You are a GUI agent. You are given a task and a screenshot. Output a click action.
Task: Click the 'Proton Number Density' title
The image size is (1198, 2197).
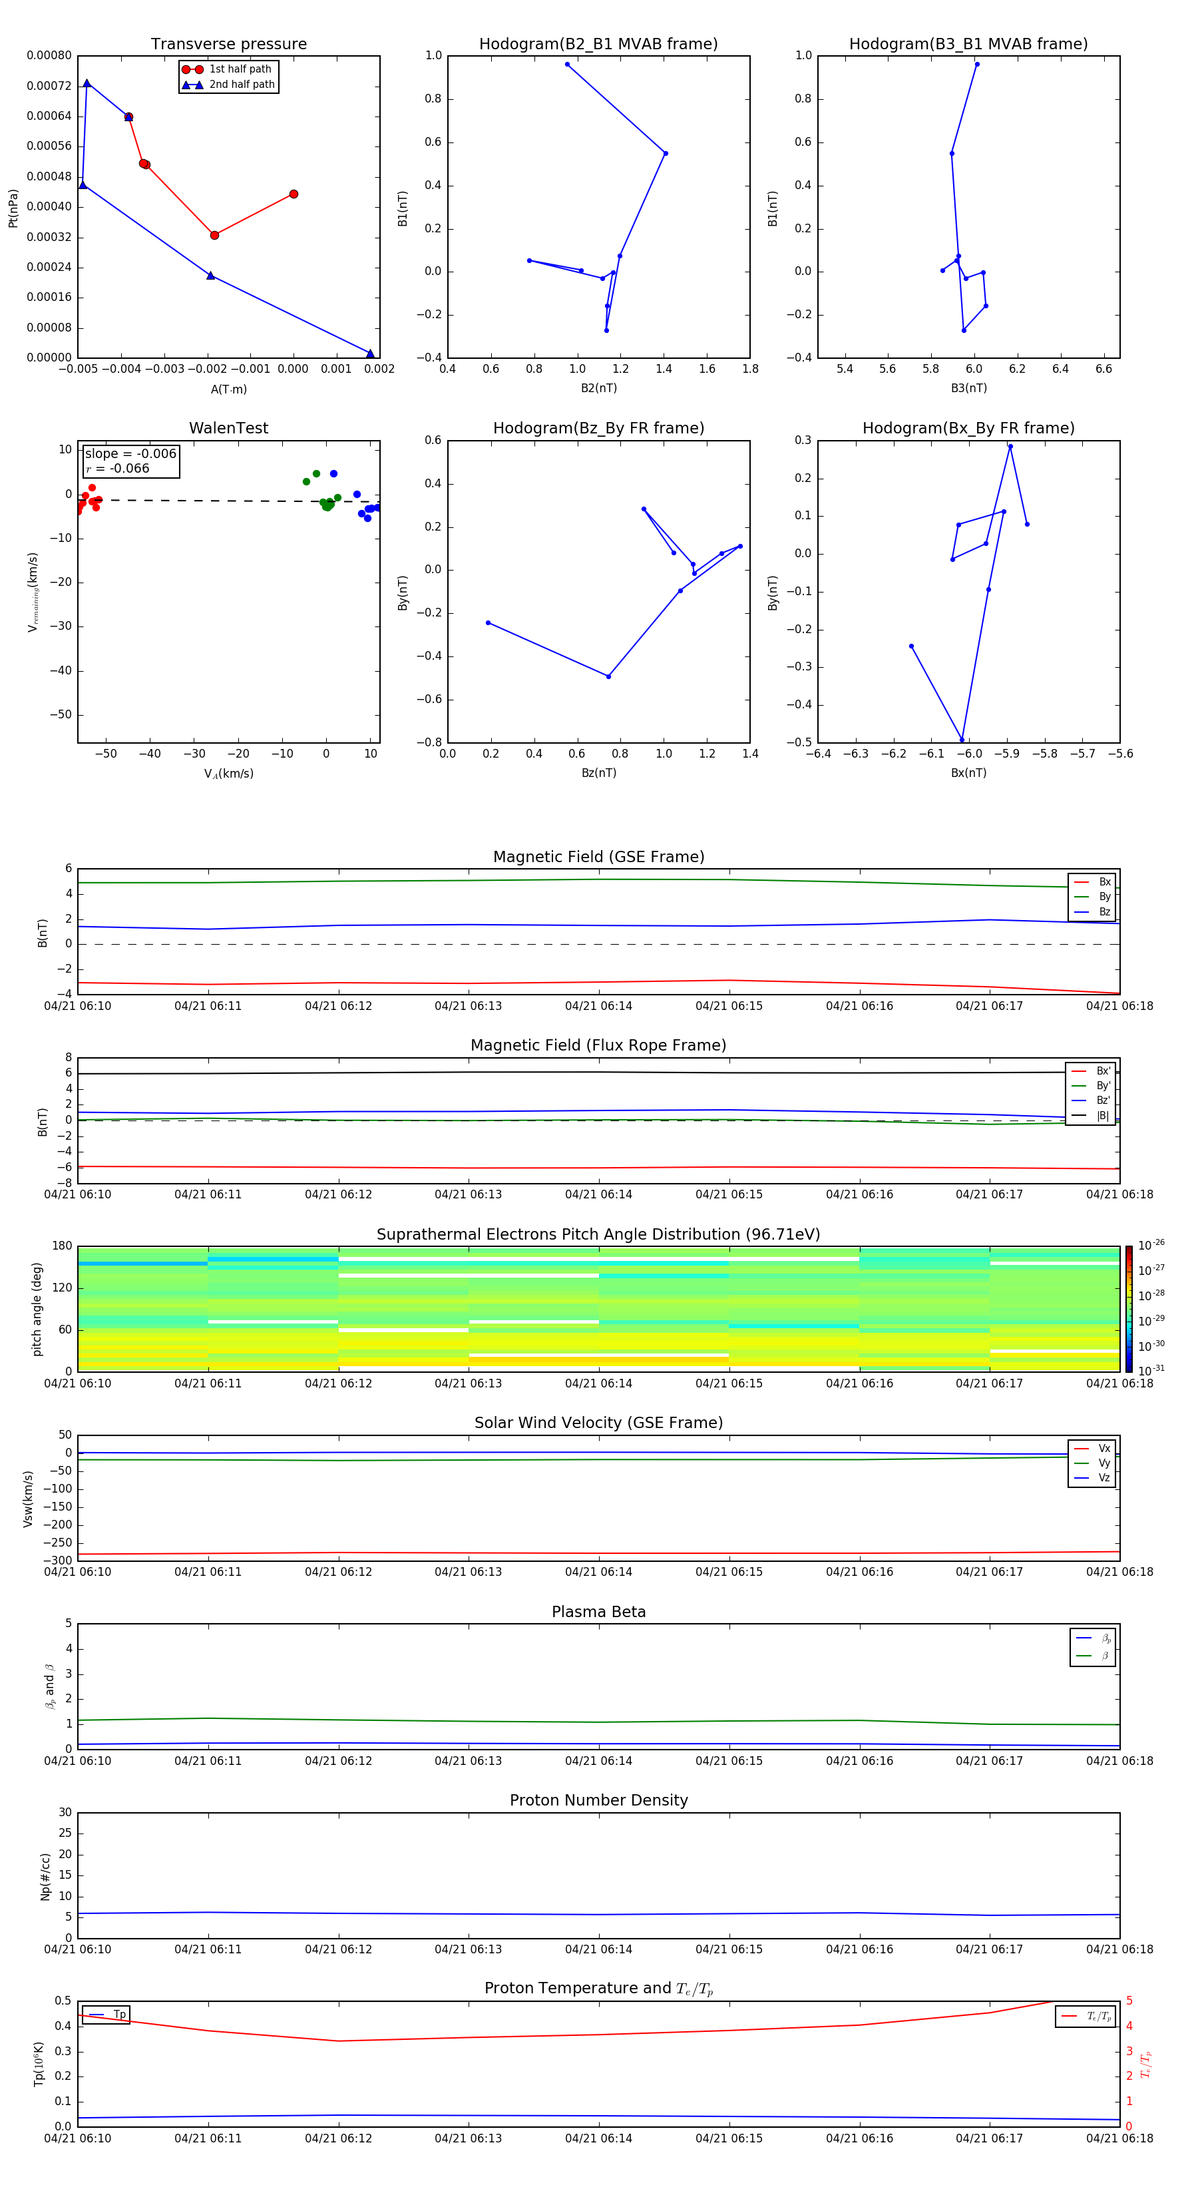tap(598, 1800)
